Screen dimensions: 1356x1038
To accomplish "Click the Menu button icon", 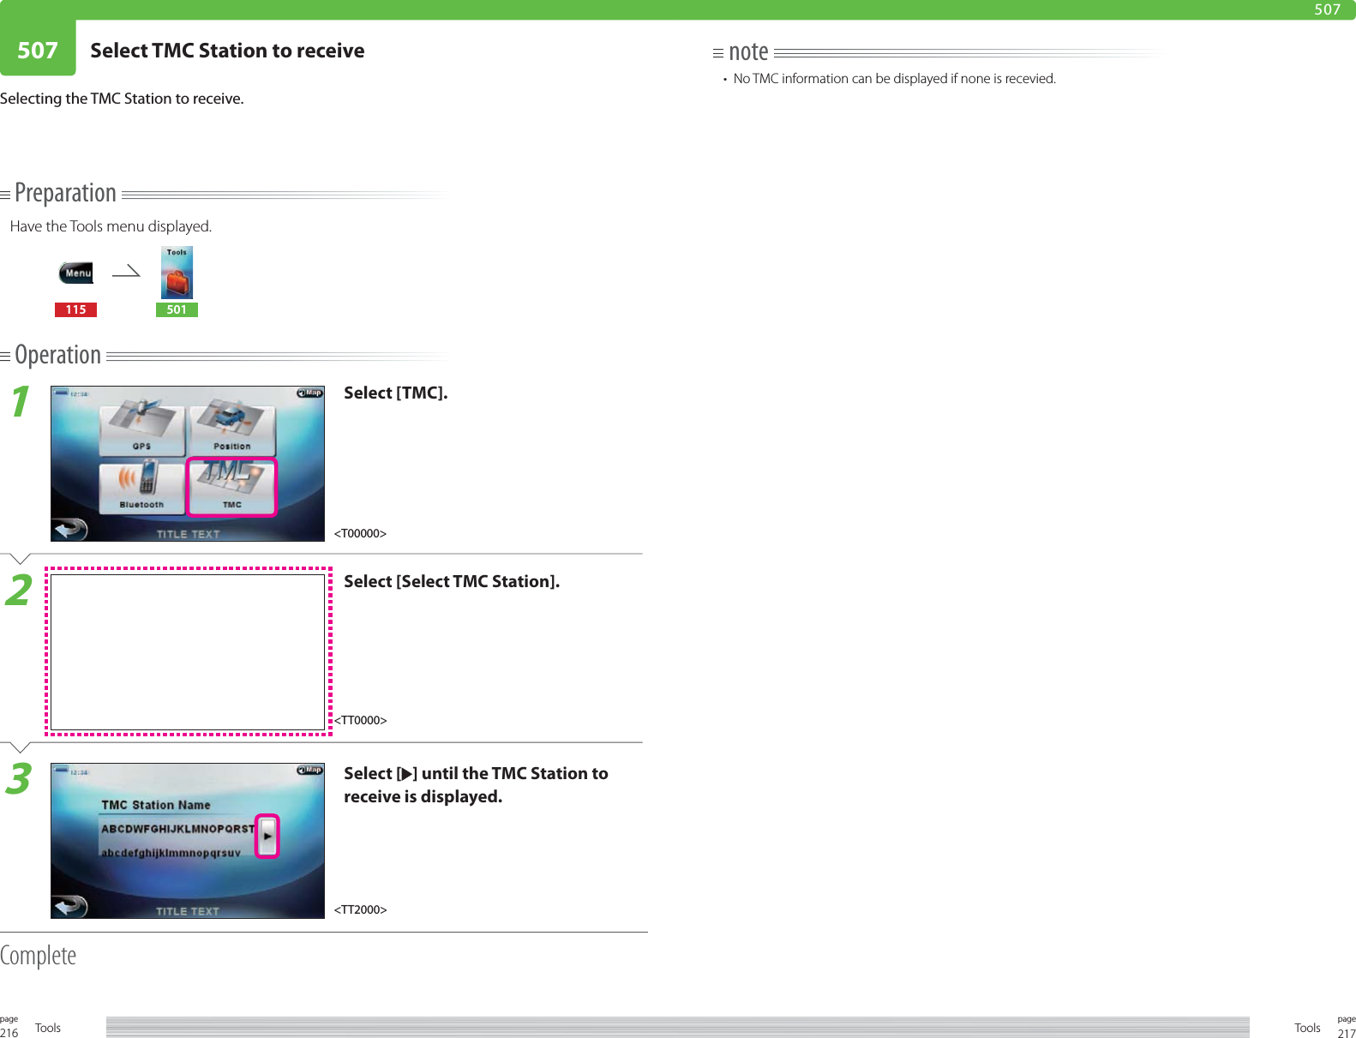I will point(76,273).
